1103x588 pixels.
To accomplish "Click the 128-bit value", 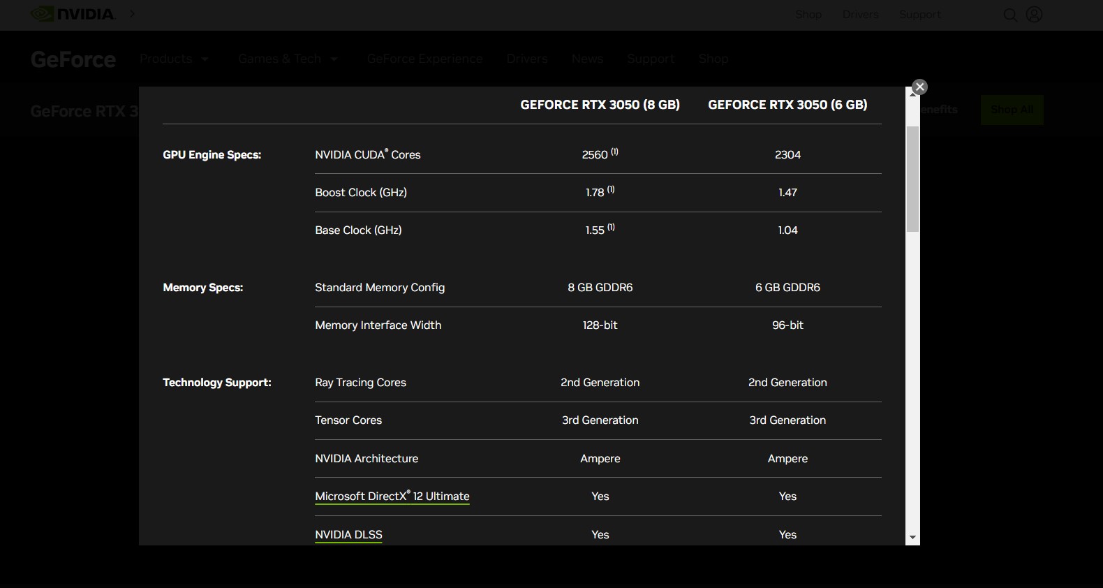I will pyautogui.click(x=600, y=325).
